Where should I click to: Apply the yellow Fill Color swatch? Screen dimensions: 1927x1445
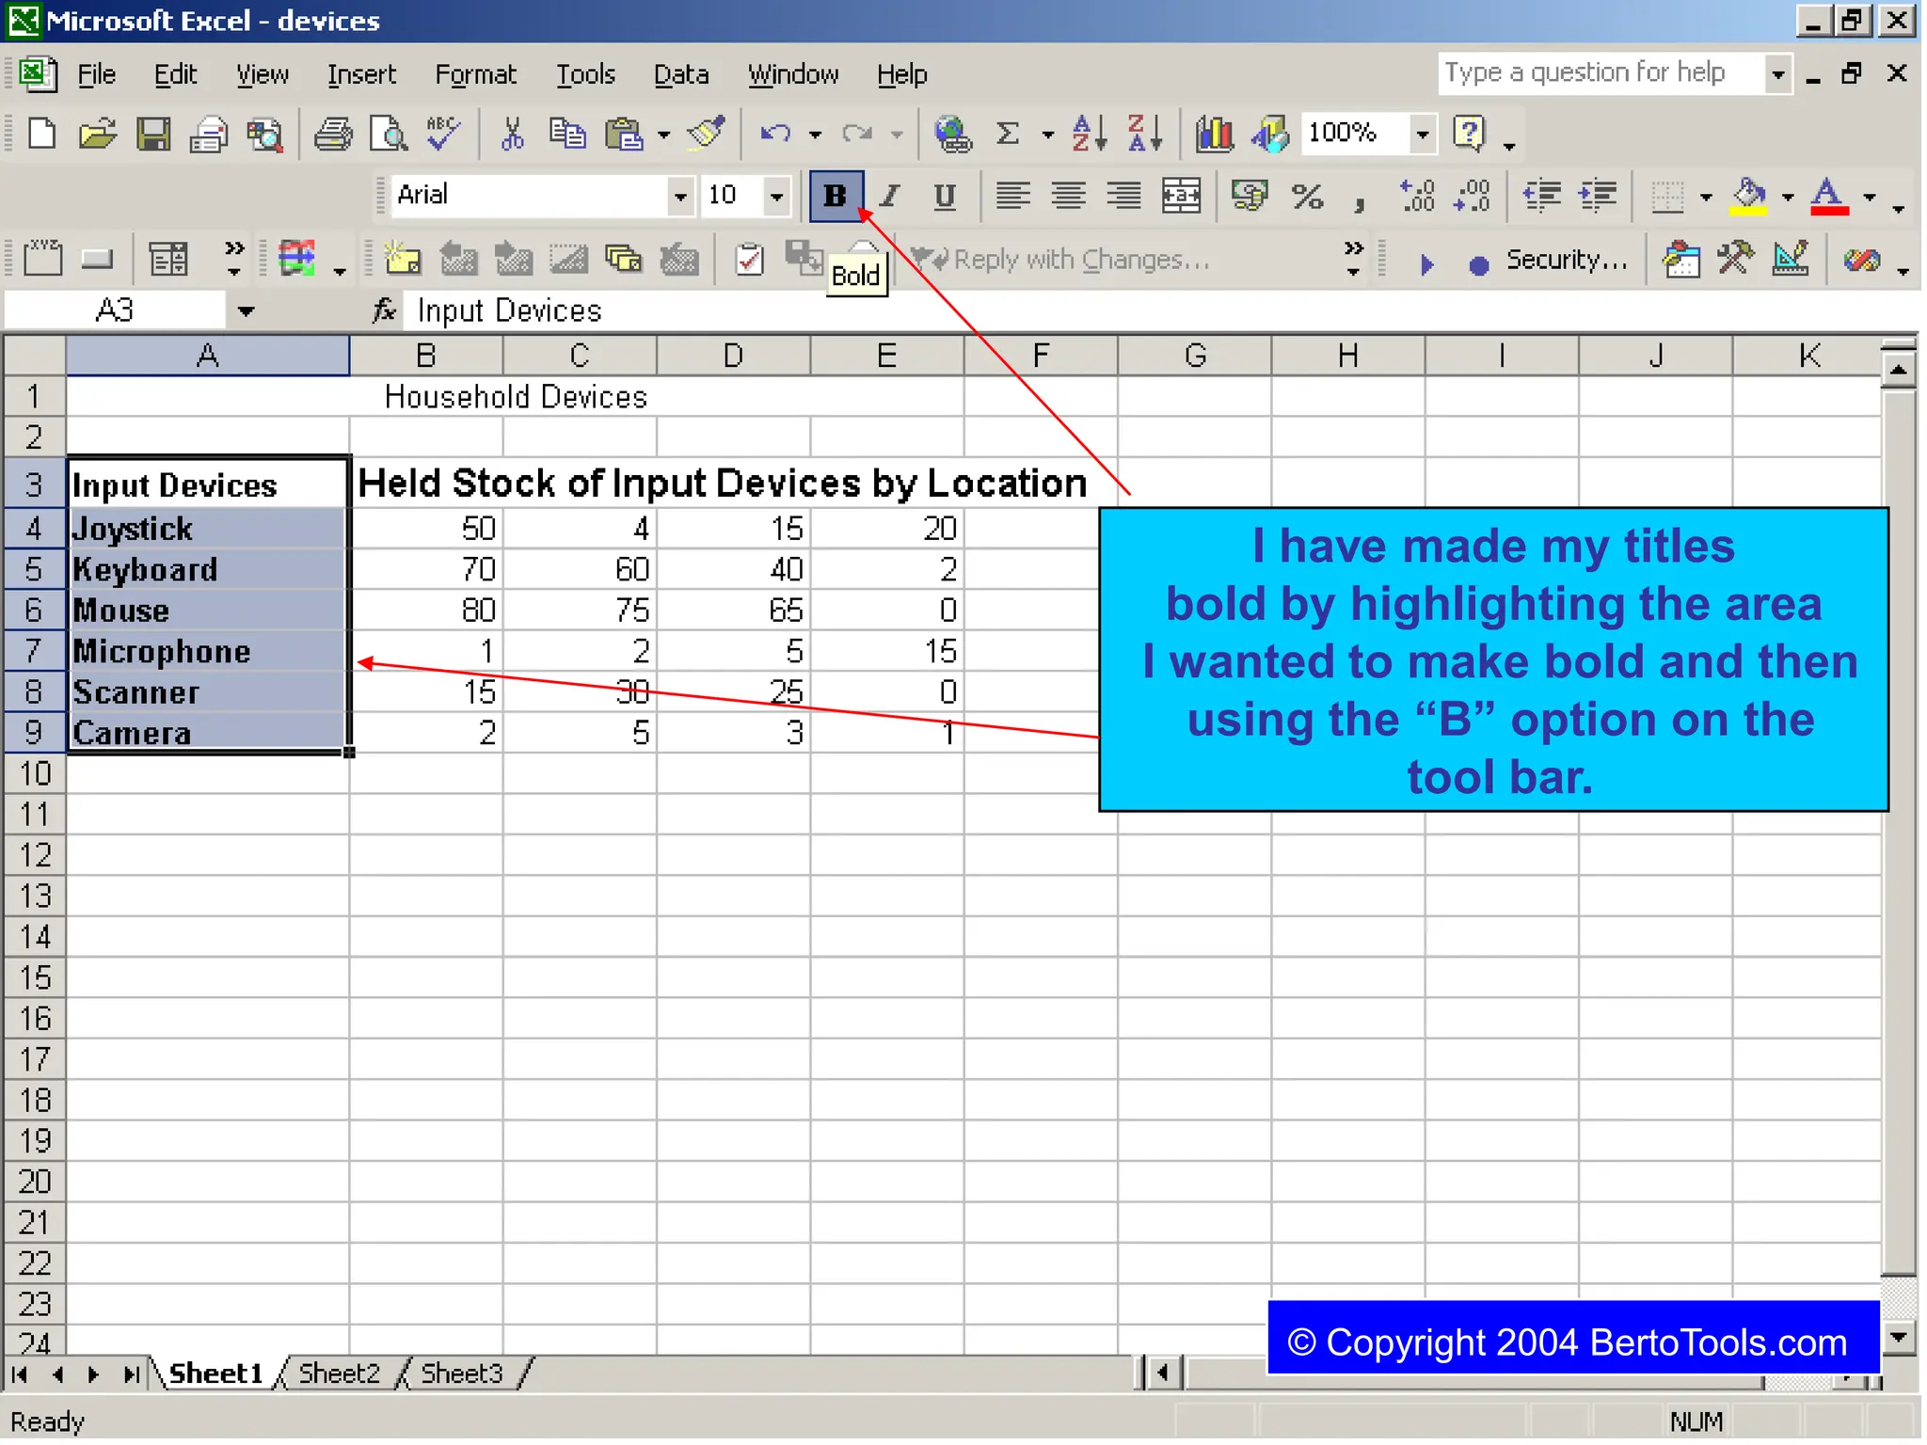coord(1749,197)
